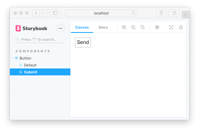Toggle the addons panel icon in toolbar
Image resolution: width=199 pixels, height=132 pixels.
tap(157, 27)
